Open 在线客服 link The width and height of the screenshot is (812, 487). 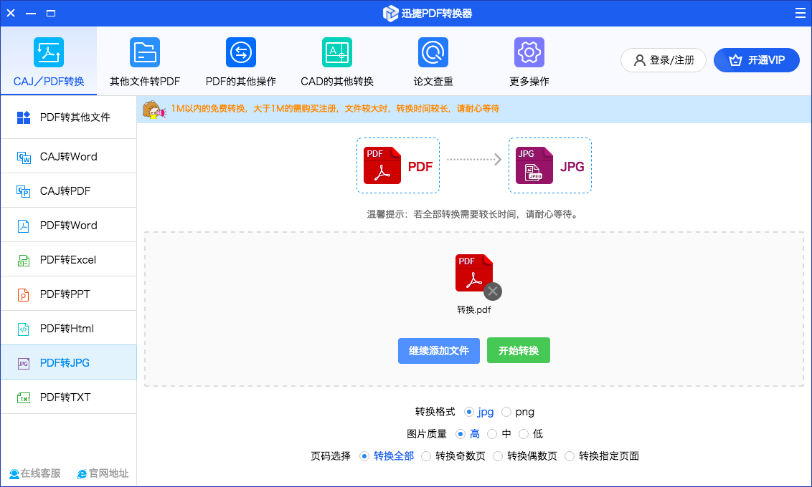pos(34,473)
